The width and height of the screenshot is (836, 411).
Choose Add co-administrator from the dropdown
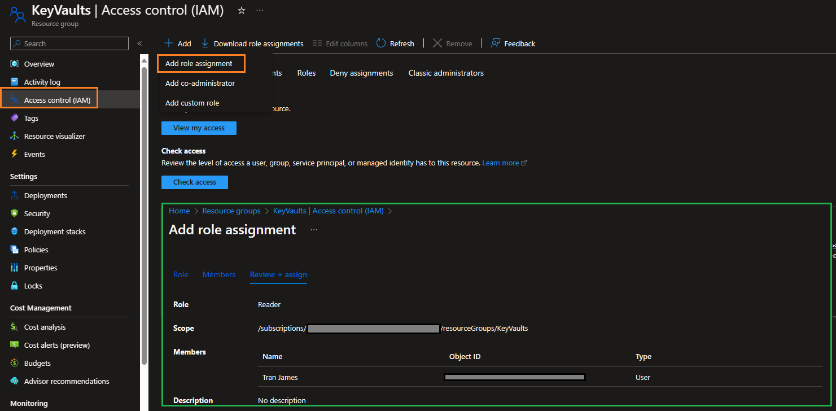(x=200, y=83)
